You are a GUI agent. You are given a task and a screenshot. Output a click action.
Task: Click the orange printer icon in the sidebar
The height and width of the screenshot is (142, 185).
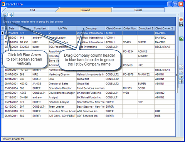tap(181, 19)
